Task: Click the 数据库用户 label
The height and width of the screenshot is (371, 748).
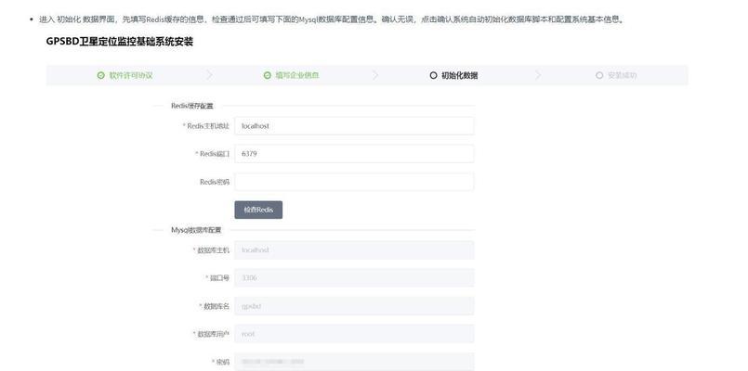Action: click(211, 334)
